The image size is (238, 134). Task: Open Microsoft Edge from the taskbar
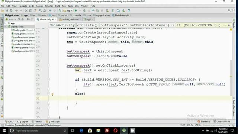[81, 131]
